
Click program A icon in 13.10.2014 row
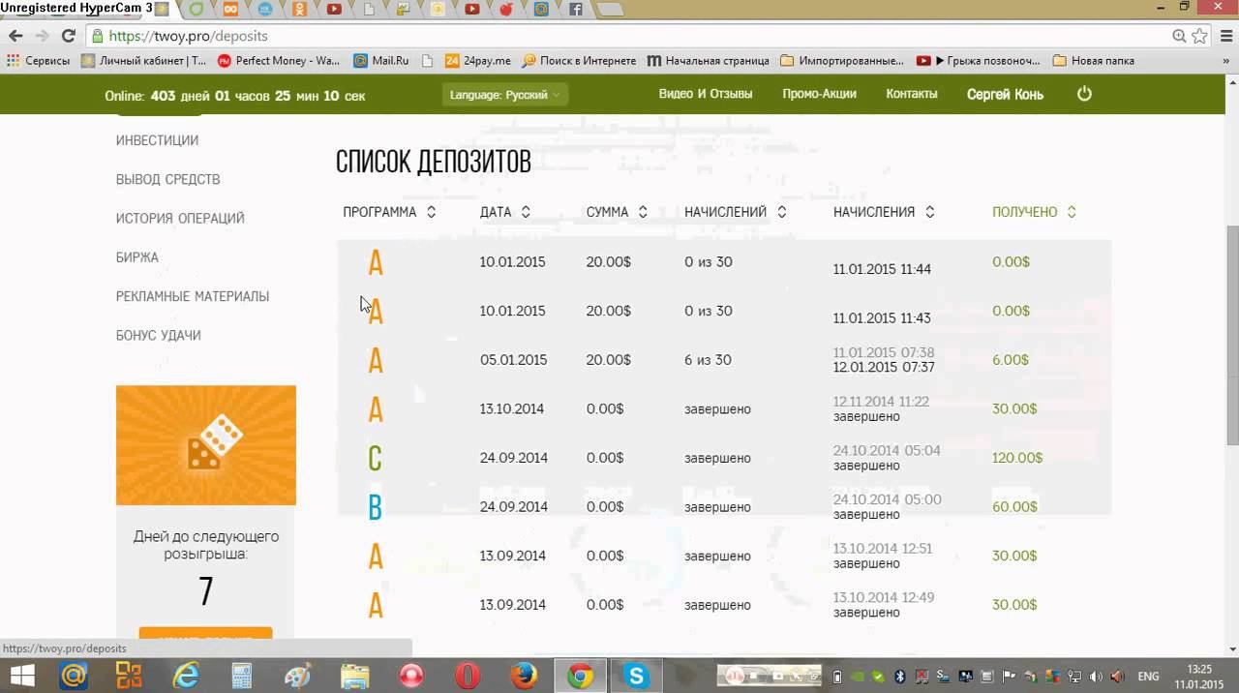tap(376, 409)
